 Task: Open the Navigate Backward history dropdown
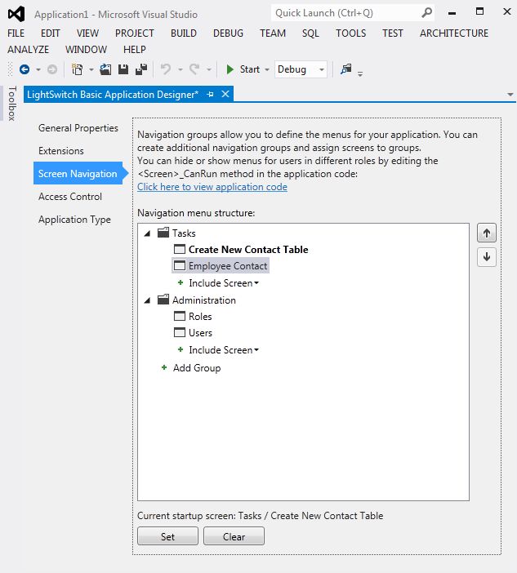pyautogui.click(x=38, y=70)
